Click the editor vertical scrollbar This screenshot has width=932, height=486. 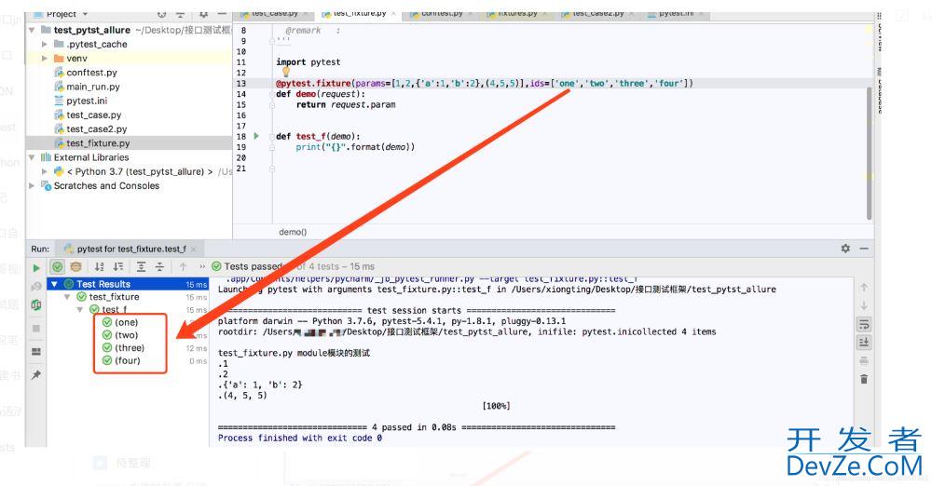869,152
